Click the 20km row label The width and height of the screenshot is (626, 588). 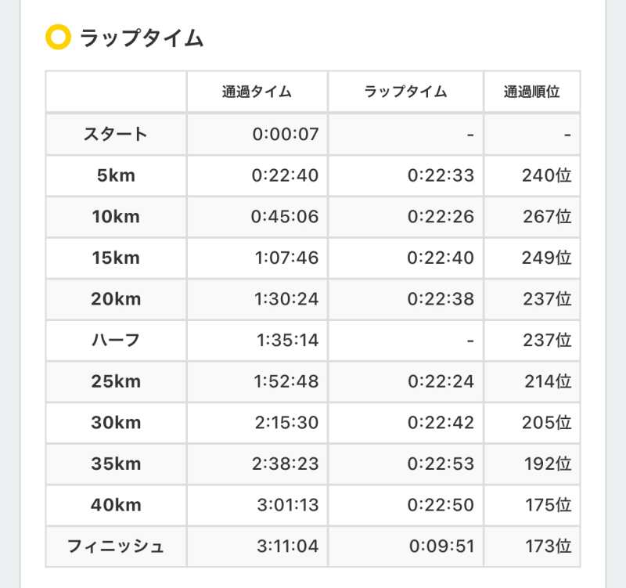[116, 299]
